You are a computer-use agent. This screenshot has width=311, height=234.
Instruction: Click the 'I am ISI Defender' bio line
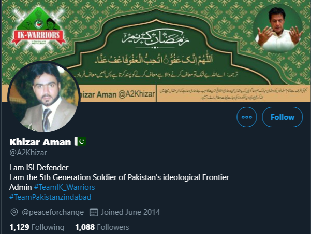pos(39,168)
